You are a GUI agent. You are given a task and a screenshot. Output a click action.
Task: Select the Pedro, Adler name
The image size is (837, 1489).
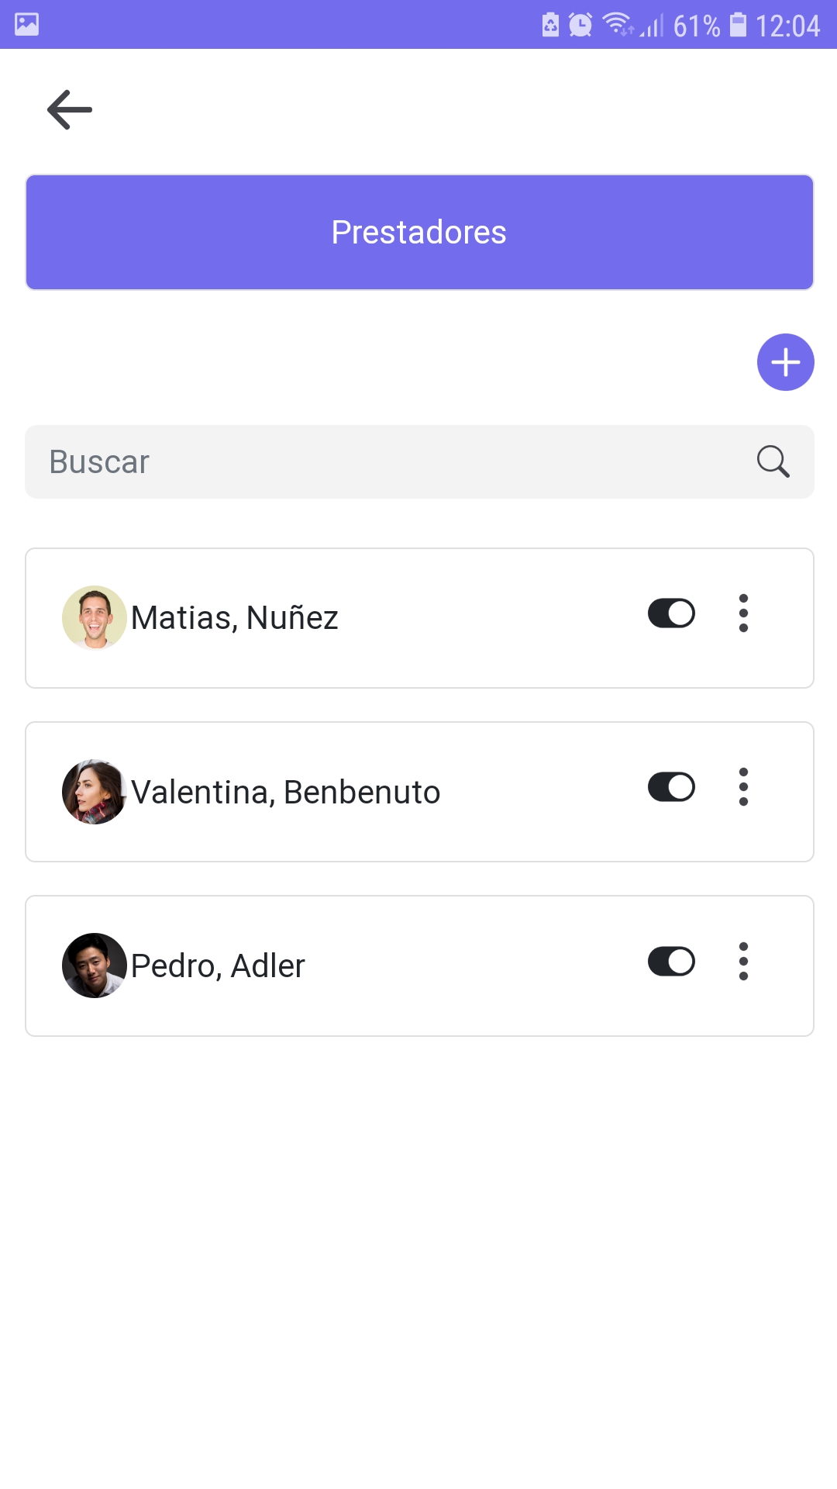tap(218, 966)
